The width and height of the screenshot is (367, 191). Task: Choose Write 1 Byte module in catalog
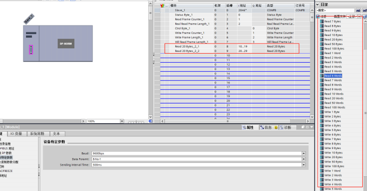coord(332,112)
